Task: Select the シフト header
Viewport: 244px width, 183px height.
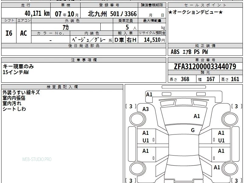Action: [x=9, y=20]
